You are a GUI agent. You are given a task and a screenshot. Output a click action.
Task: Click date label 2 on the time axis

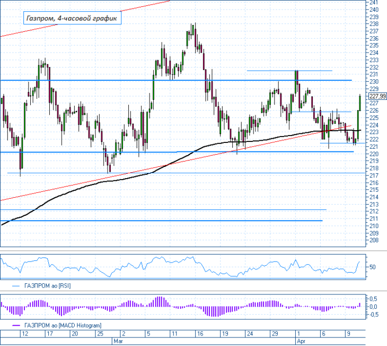point(124,334)
